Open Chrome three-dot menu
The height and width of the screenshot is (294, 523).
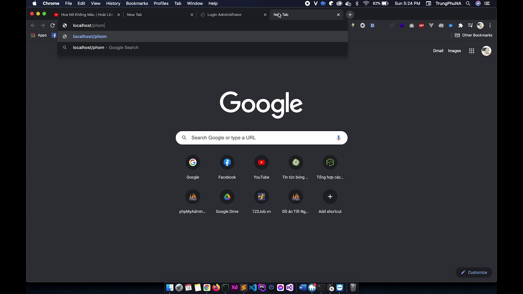coord(490,25)
